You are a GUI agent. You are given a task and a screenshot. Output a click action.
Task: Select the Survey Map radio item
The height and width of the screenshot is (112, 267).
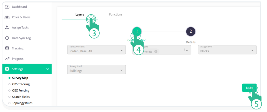pos(20,78)
